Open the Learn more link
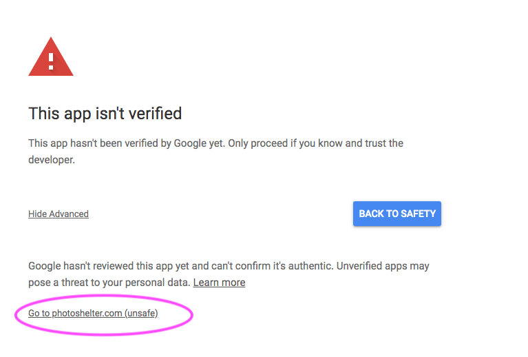 pyautogui.click(x=219, y=283)
